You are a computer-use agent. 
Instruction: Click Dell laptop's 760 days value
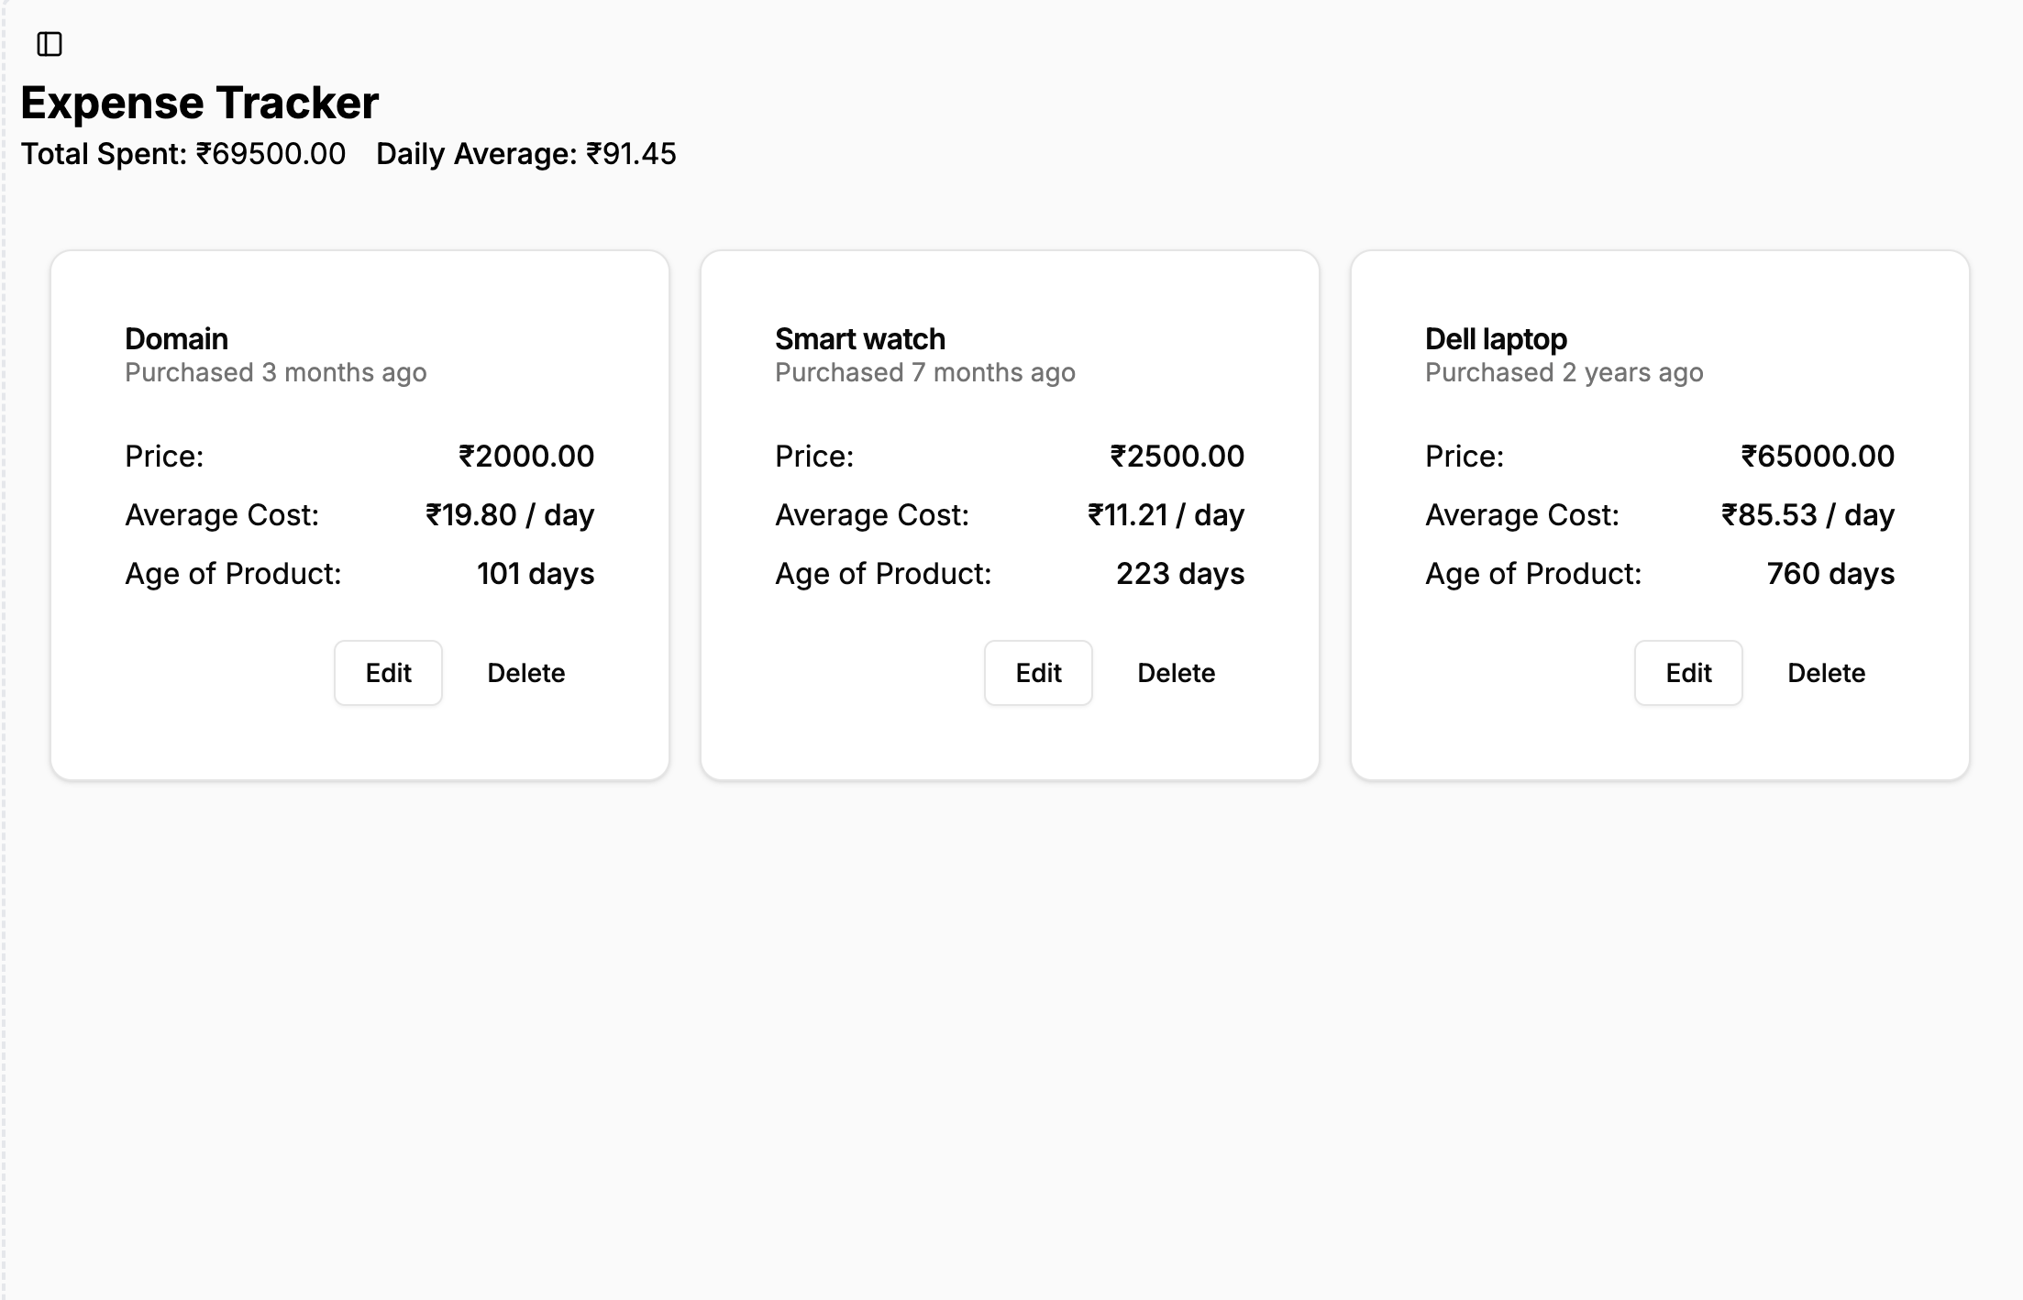click(x=1830, y=574)
